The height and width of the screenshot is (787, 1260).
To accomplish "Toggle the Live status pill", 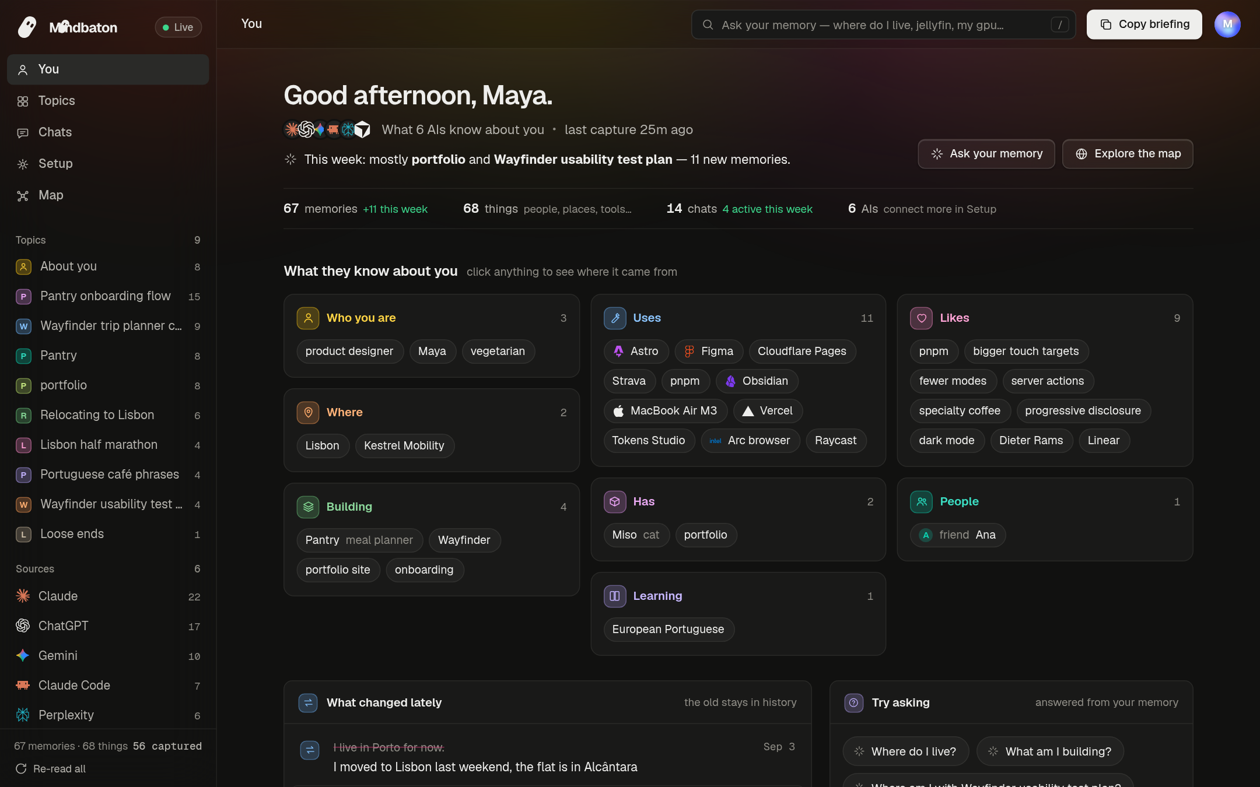I will pos(178,27).
